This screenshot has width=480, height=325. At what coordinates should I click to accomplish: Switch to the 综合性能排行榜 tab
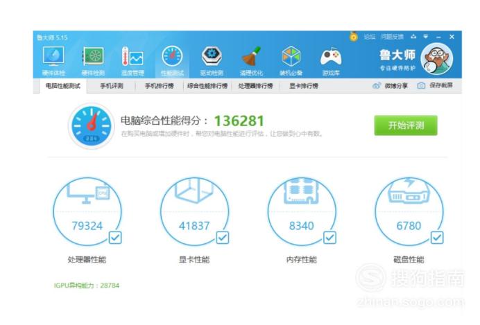[207, 86]
